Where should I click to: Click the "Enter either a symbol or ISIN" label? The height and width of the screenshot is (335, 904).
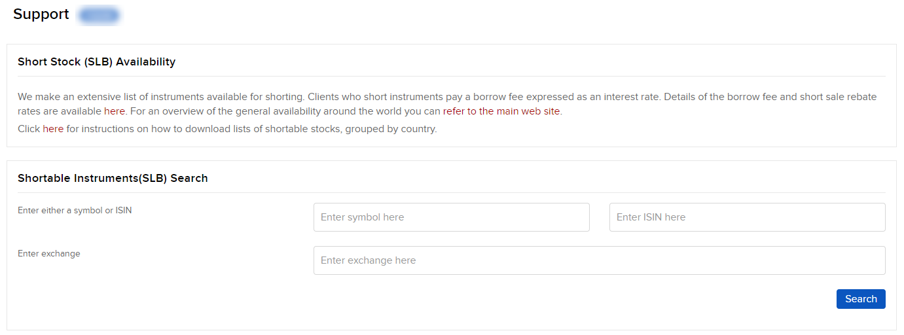click(x=75, y=211)
